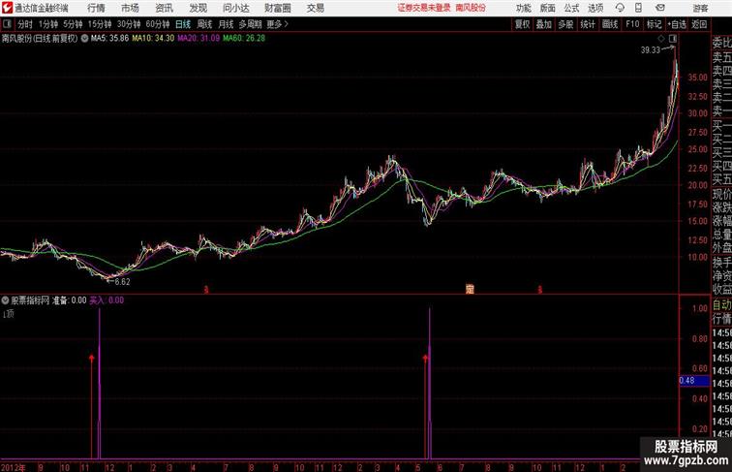Click the magenta 买入: 0.00 indicator label
The image size is (732, 472).
click(107, 300)
